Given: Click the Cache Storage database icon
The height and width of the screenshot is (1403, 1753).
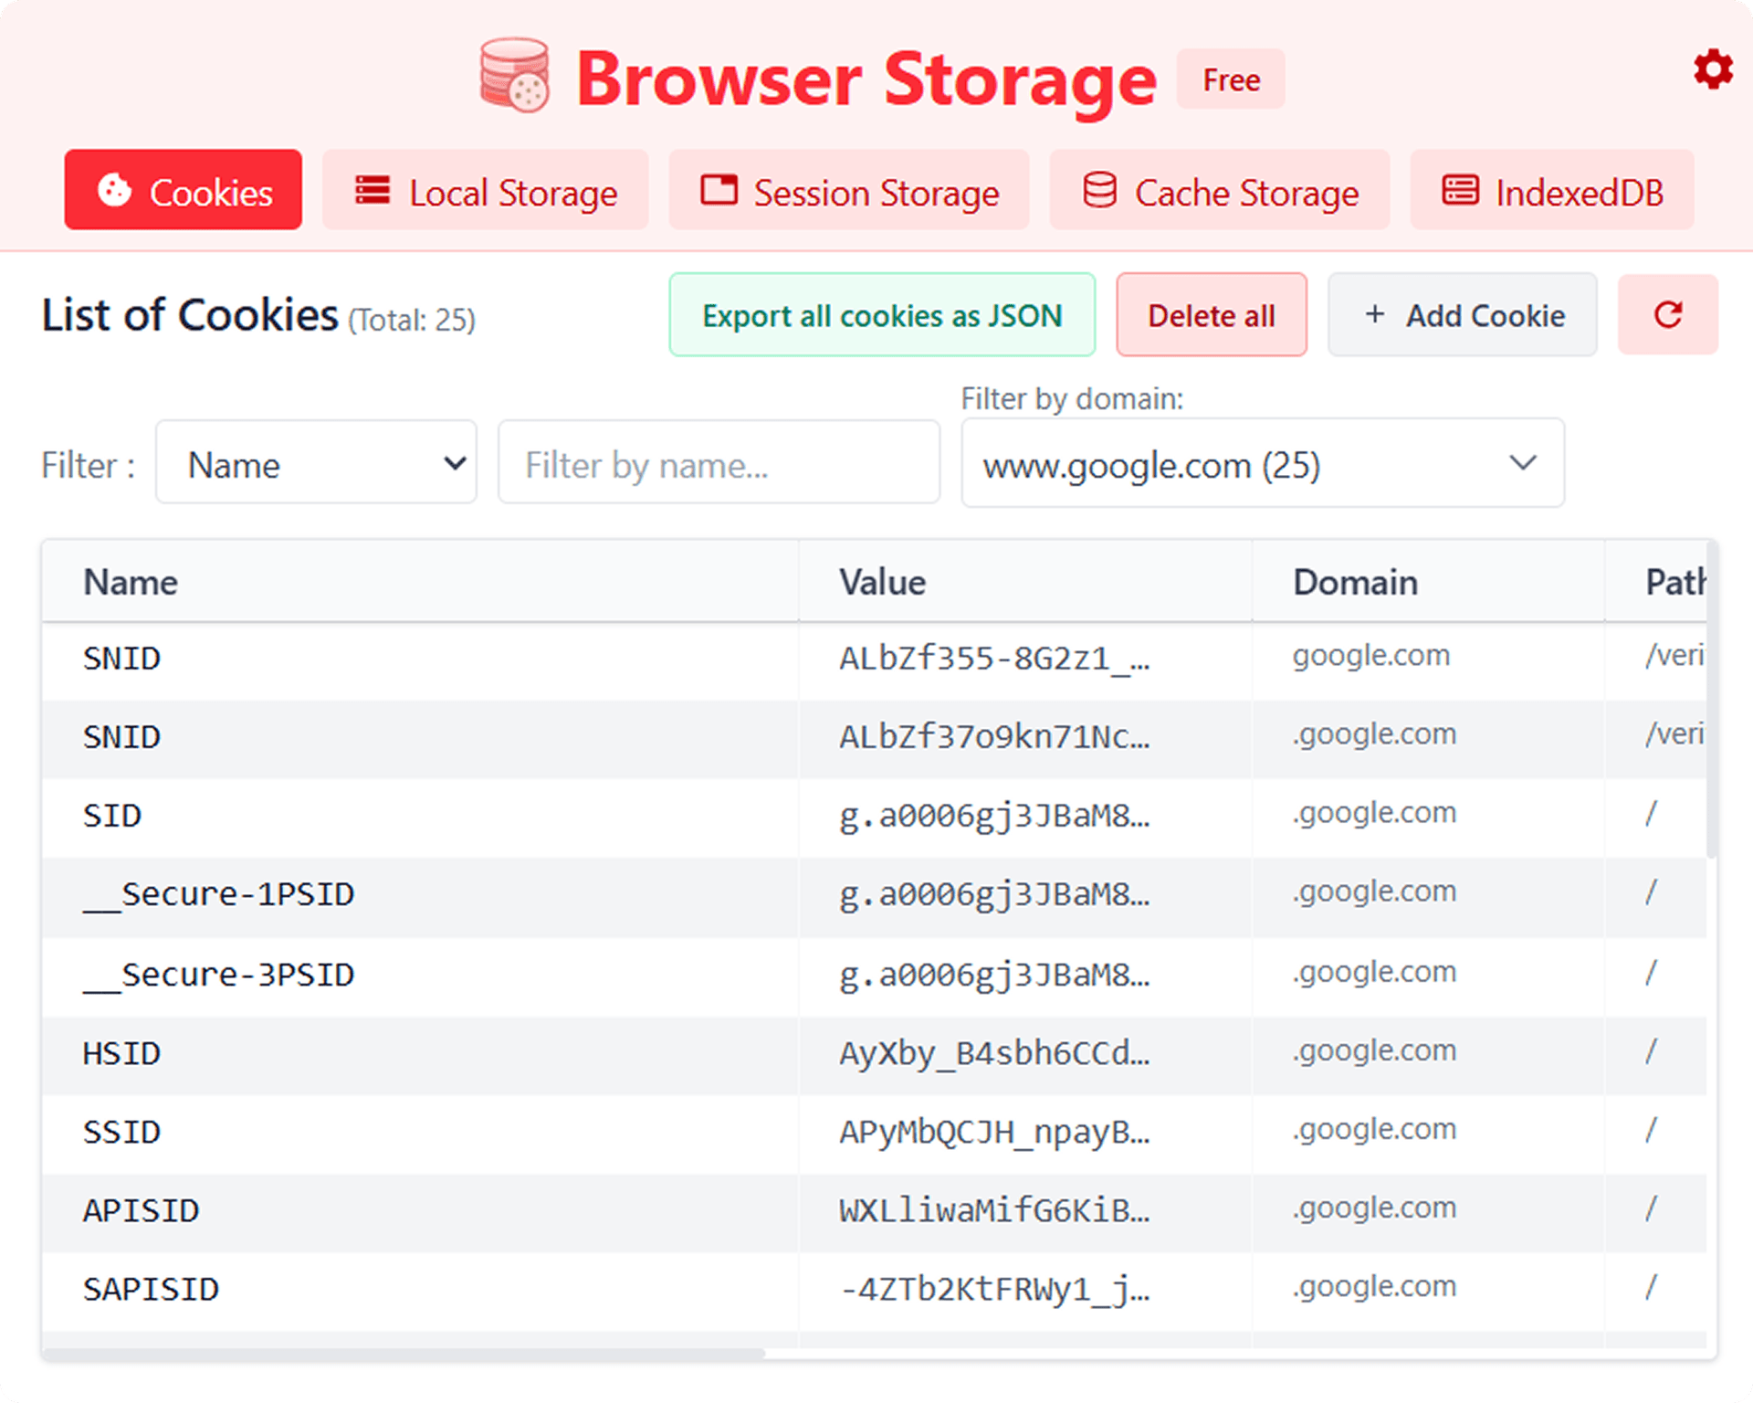Looking at the screenshot, I should click(1100, 190).
